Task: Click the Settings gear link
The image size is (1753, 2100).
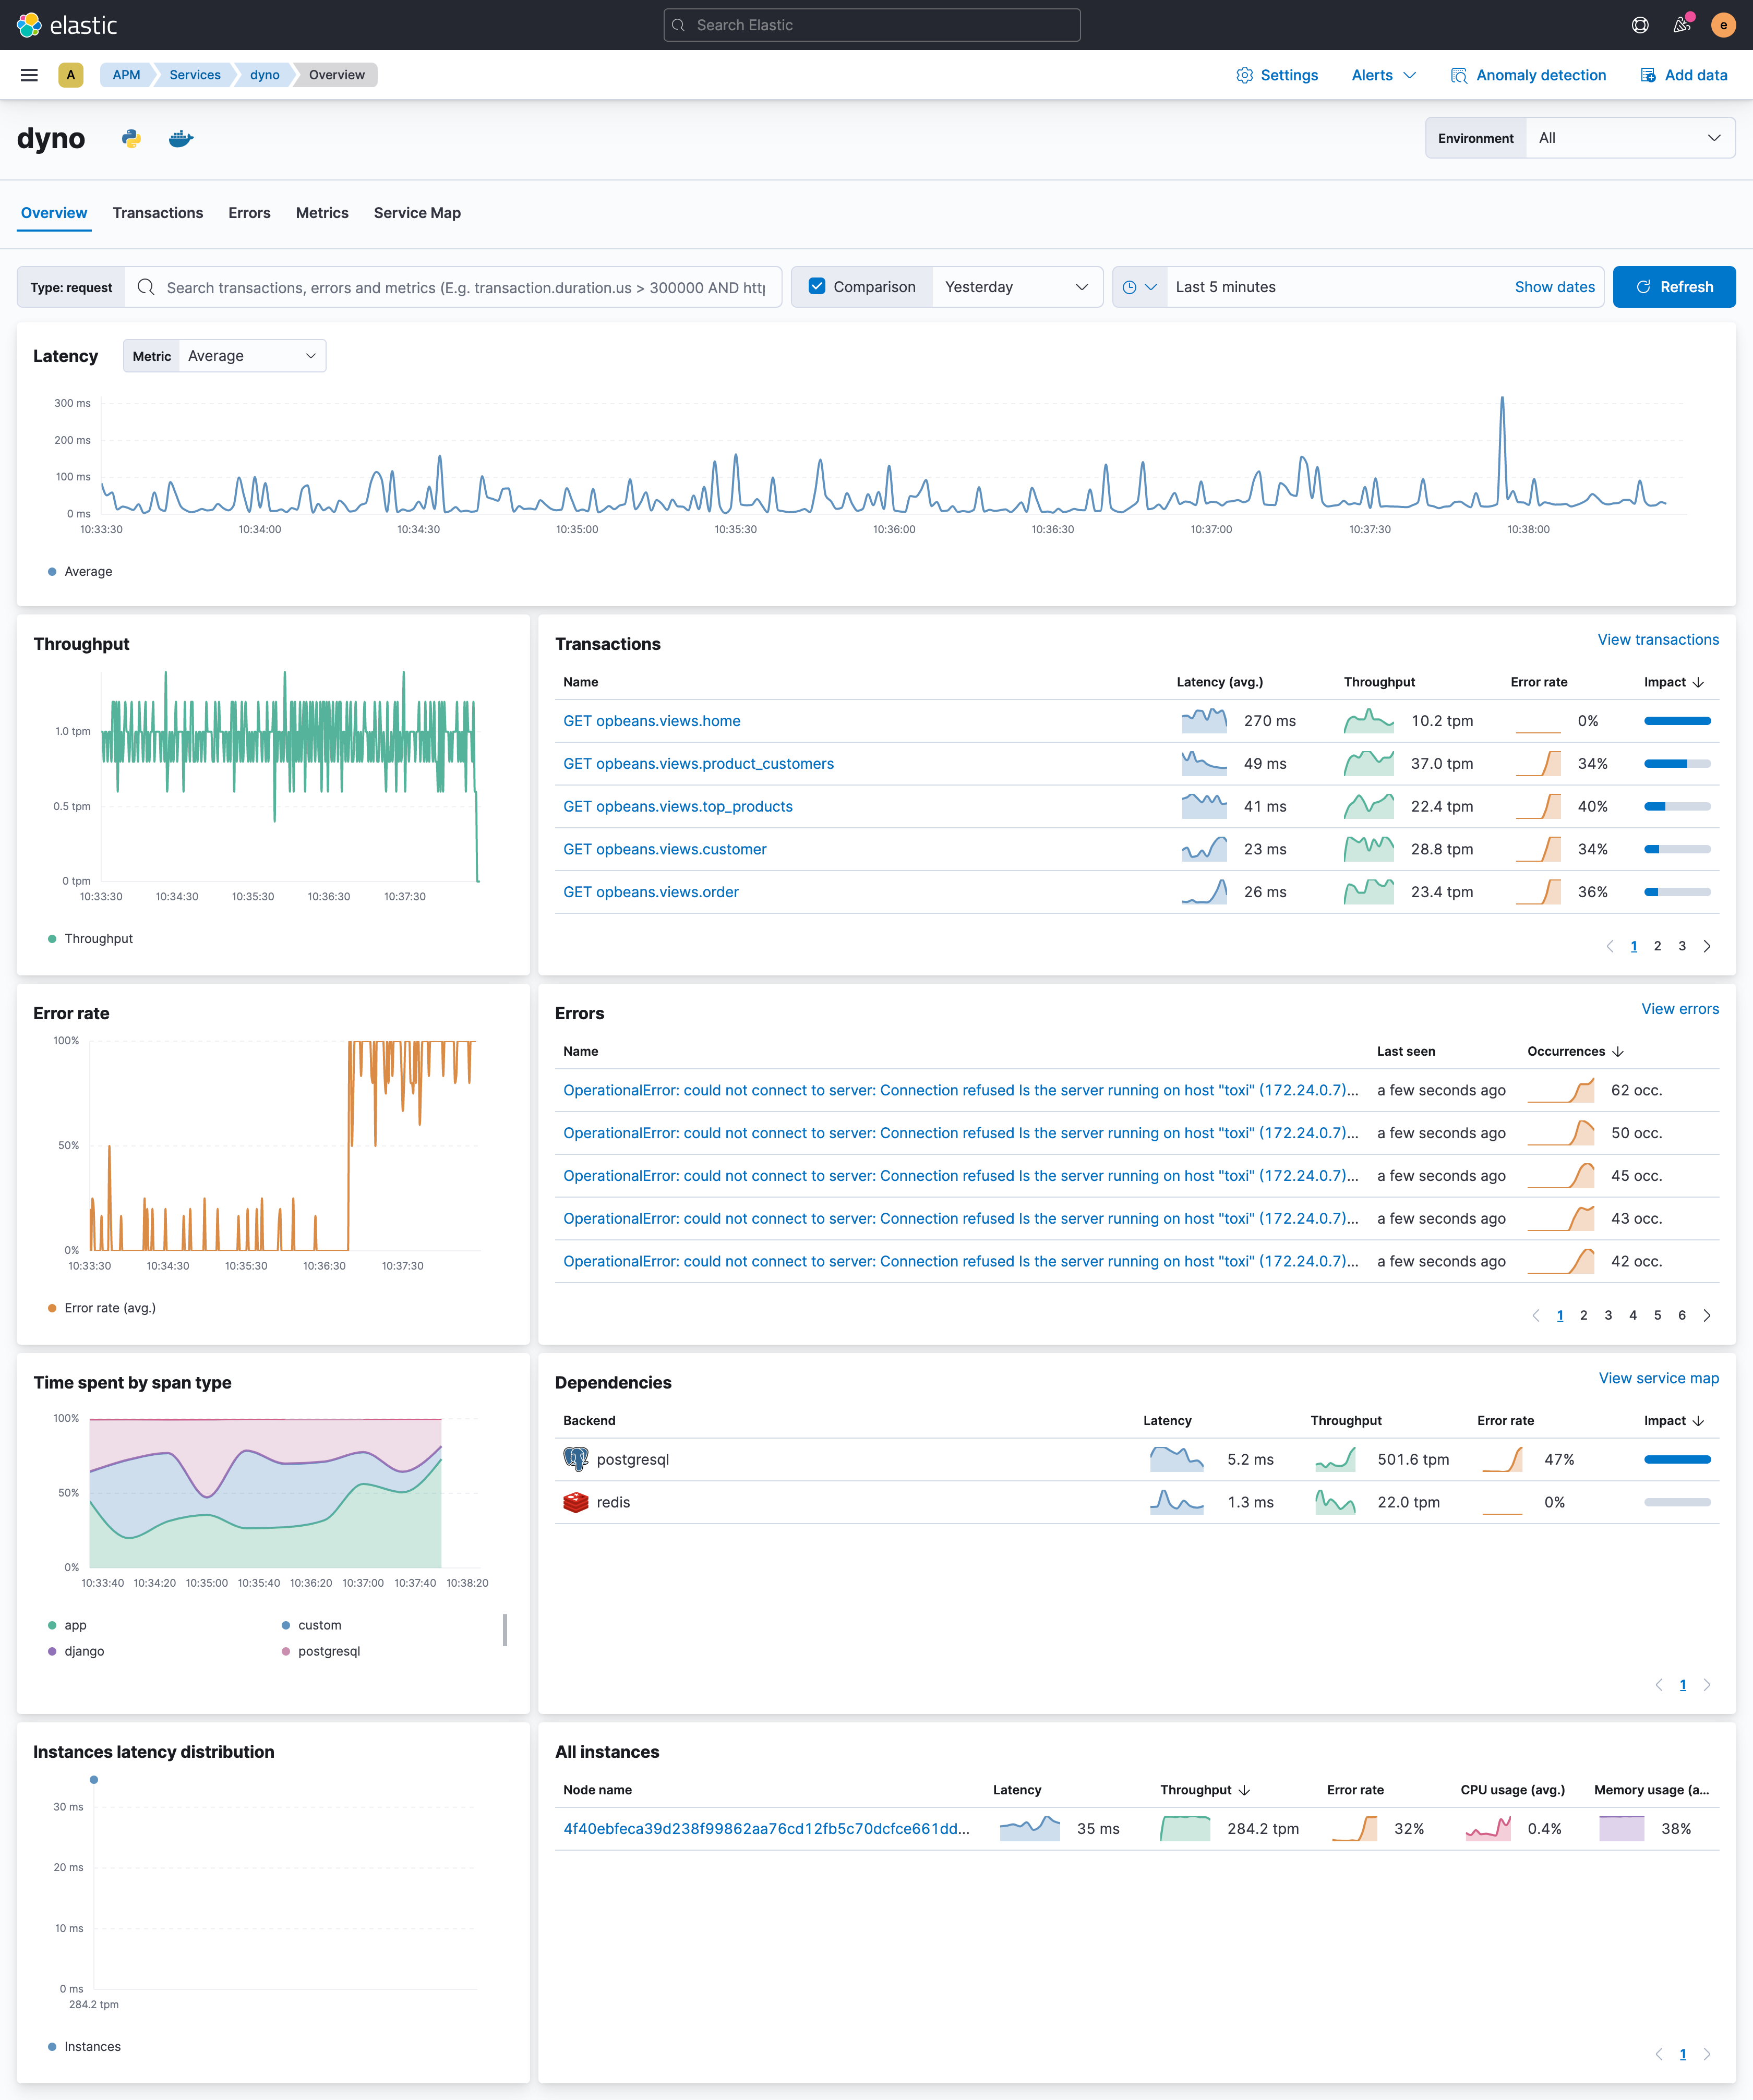Action: [1277, 75]
